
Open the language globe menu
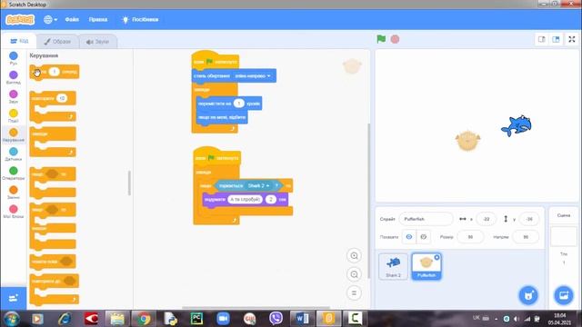(50, 20)
